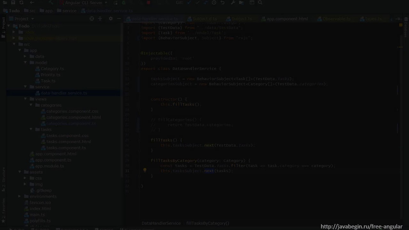Screen dimensions: 409x230
Task: Hide the Project panel with minus icon
Action: [x=119, y=19]
